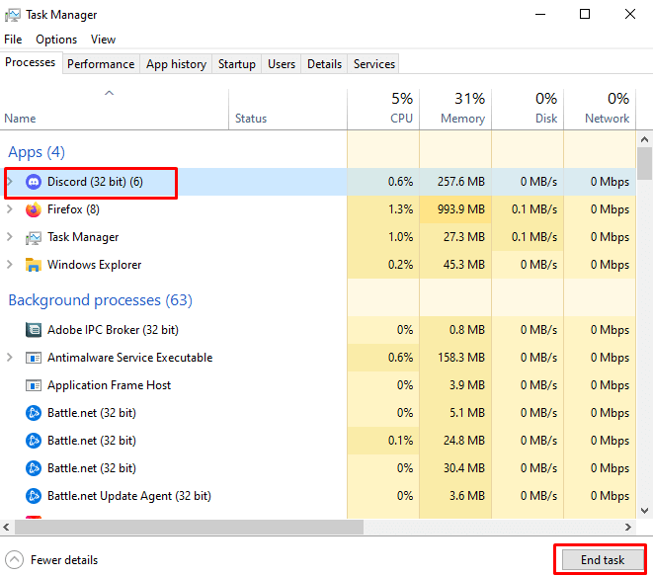The image size is (653, 576).
Task: Click Battle.net icon with 30.4 MB memory
Action: [34, 468]
